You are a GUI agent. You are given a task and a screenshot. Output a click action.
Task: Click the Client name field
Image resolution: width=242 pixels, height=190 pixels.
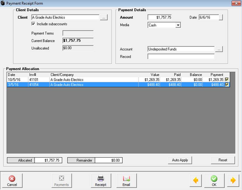[65, 17]
